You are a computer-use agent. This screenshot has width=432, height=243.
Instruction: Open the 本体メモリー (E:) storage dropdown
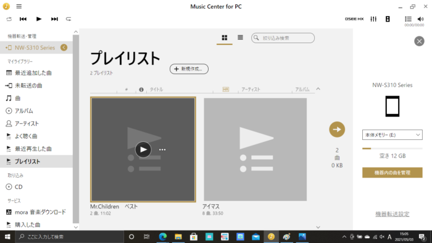pos(392,135)
